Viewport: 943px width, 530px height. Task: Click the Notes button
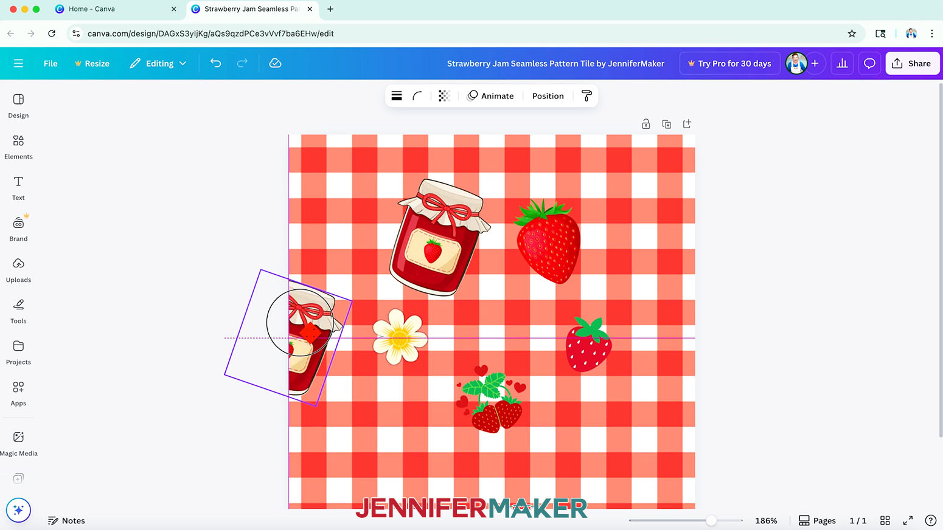(66, 520)
